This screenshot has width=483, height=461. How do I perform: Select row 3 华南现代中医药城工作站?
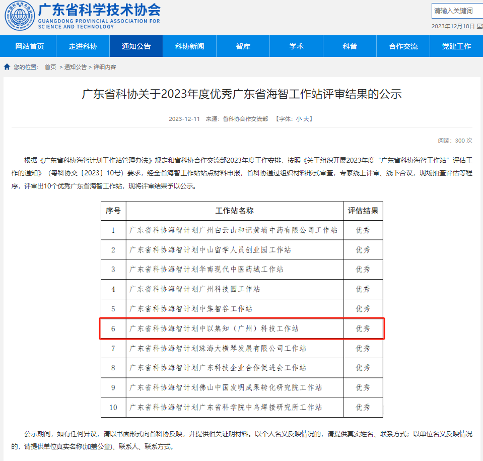[x=242, y=270]
